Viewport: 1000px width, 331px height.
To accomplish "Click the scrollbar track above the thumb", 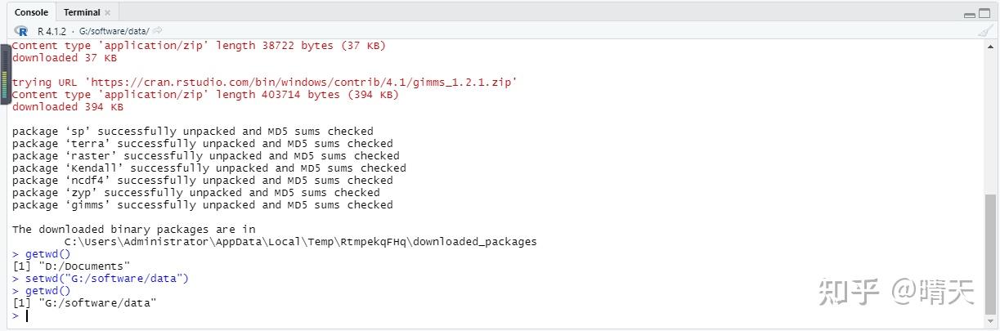I will pos(990,123).
